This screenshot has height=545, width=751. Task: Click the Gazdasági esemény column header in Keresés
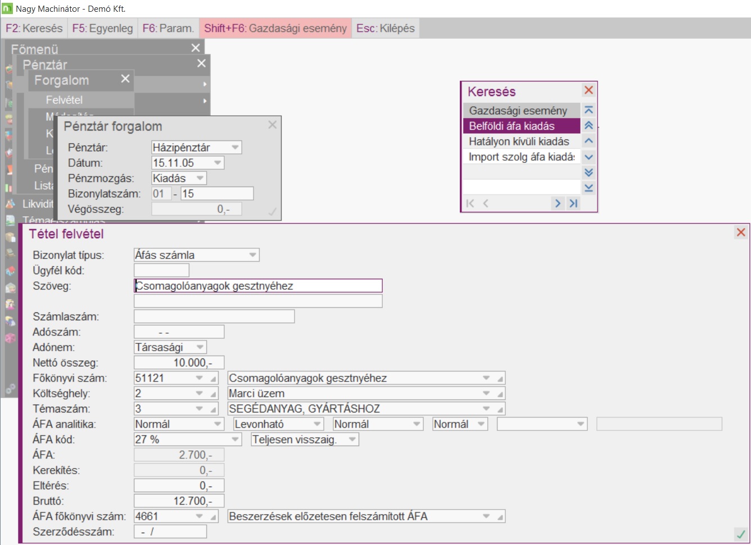click(x=522, y=111)
